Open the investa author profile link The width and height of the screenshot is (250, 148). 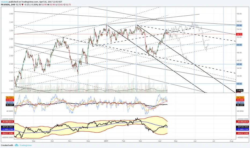(x=5, y=2)
